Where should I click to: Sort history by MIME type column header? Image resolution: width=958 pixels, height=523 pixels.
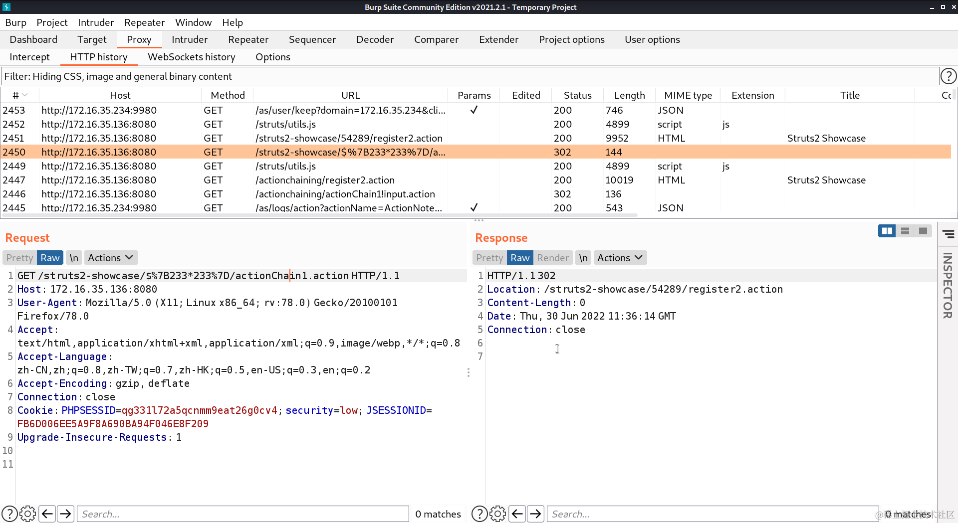point(688,95)
